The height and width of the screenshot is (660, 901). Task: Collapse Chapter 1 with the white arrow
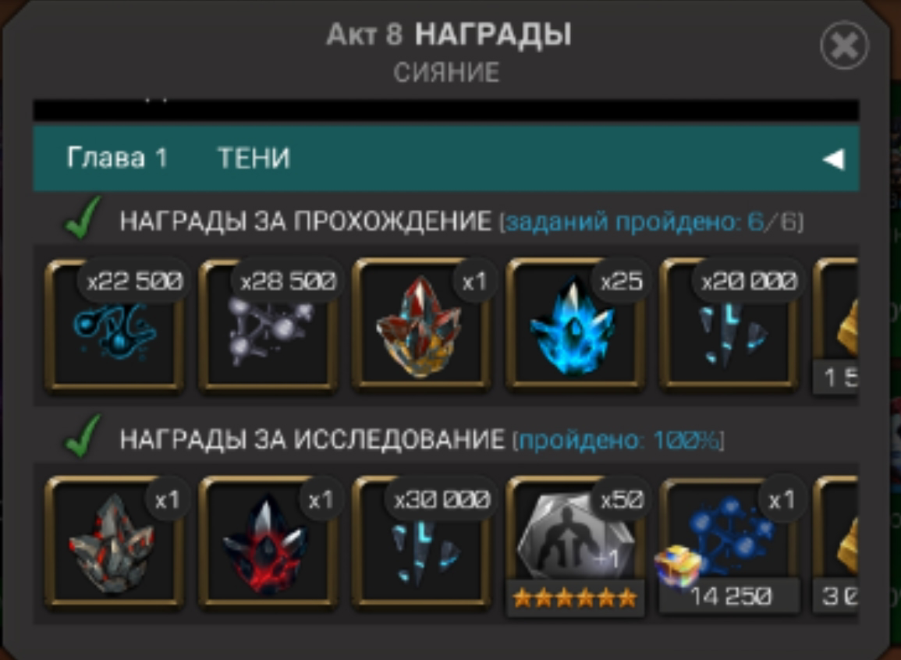(833, 158)
